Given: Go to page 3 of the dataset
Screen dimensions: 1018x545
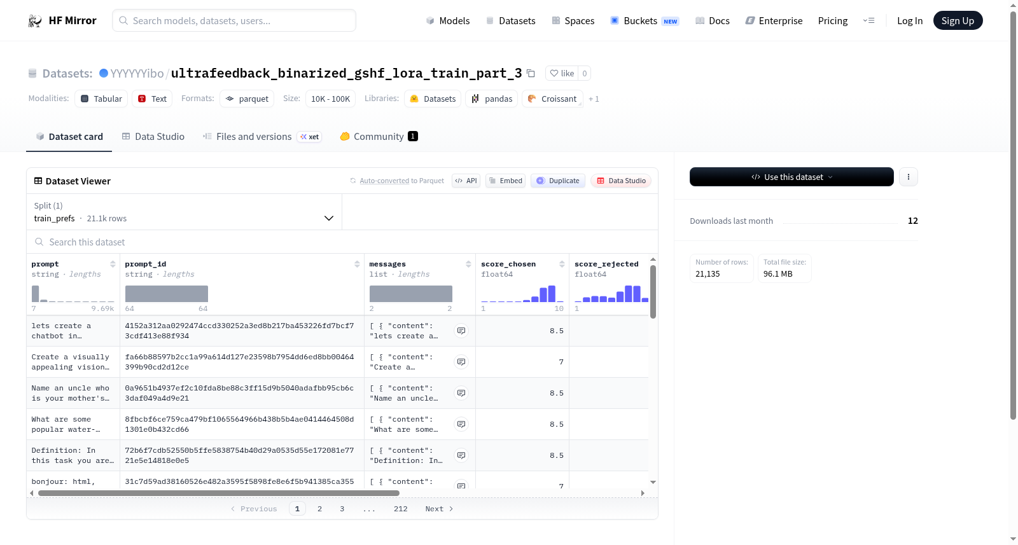Looking at the screenshot, I should tap(342, 509).
